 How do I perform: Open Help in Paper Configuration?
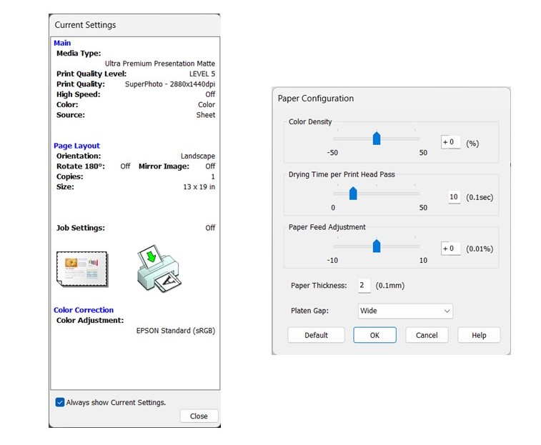[x=479, y=335]
